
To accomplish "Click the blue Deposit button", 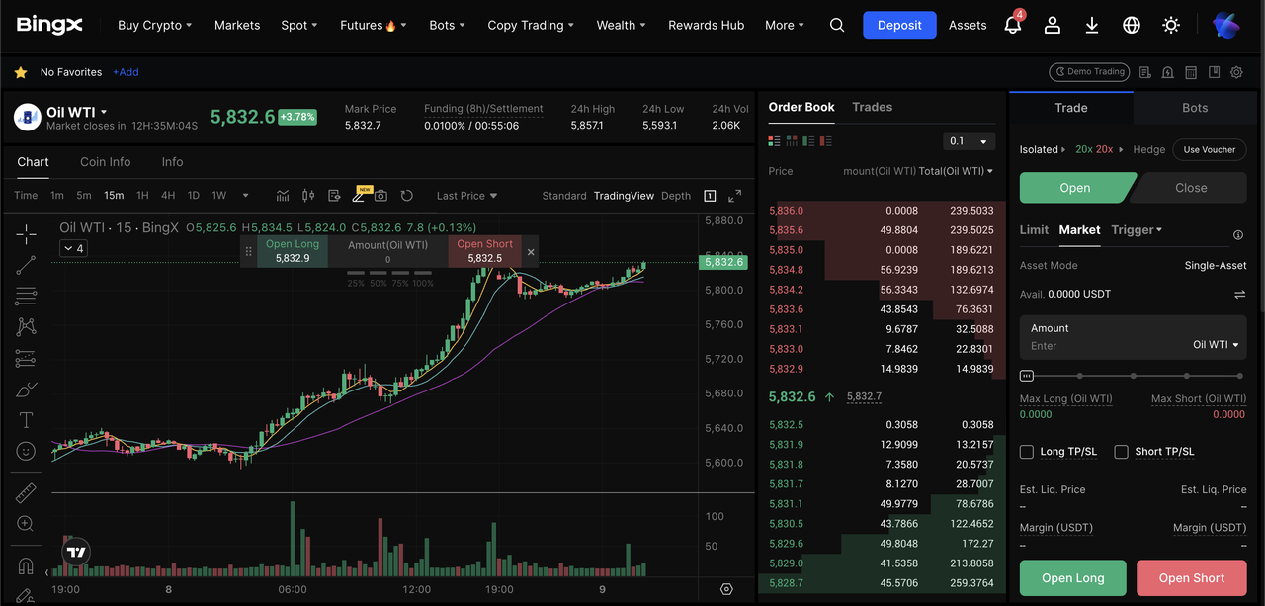I will (x=899, y=25).
